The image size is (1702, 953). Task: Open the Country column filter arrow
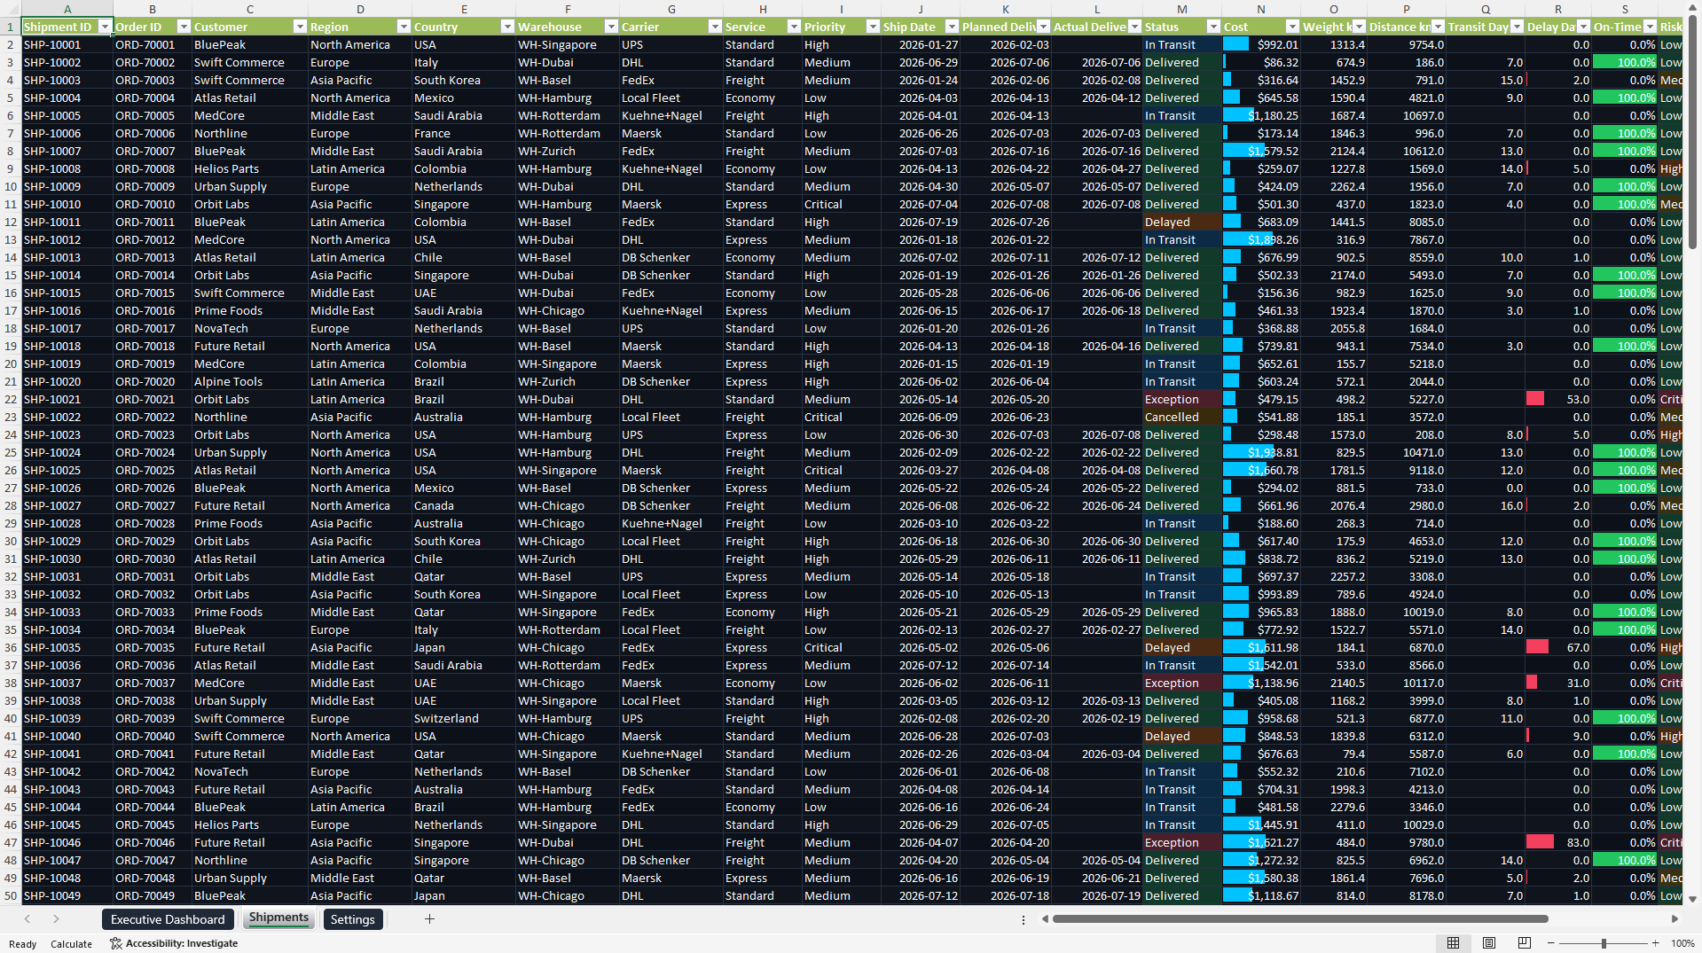click(x=507, y=27)
